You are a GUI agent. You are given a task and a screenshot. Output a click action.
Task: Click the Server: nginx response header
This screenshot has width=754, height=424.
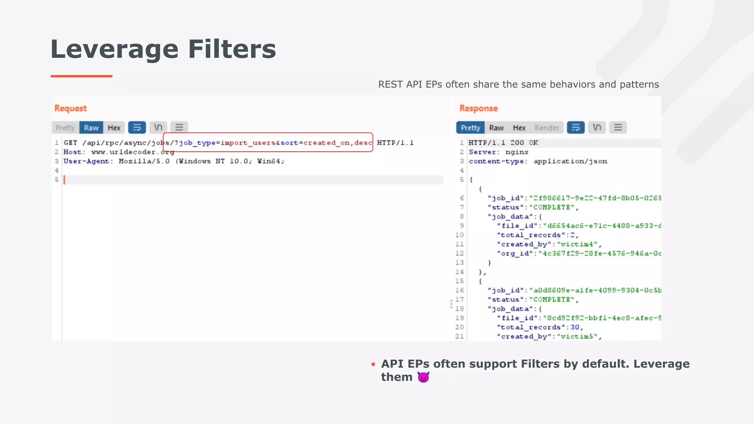pyautogui.click(x=498, y=152)
